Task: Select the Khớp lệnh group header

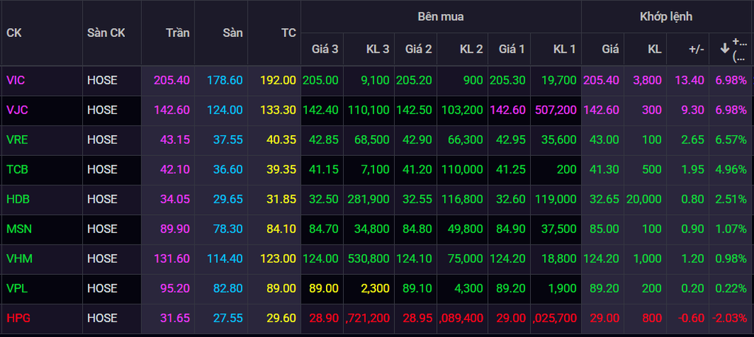Action: click(x=666, y=16)
